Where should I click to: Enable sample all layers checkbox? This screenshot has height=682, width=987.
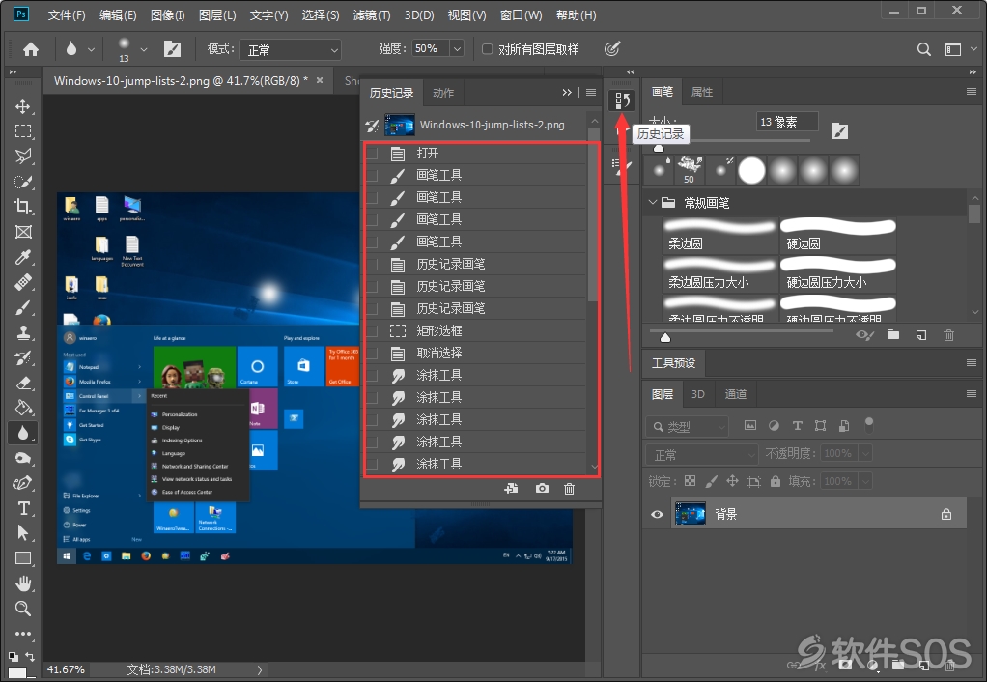487,49
